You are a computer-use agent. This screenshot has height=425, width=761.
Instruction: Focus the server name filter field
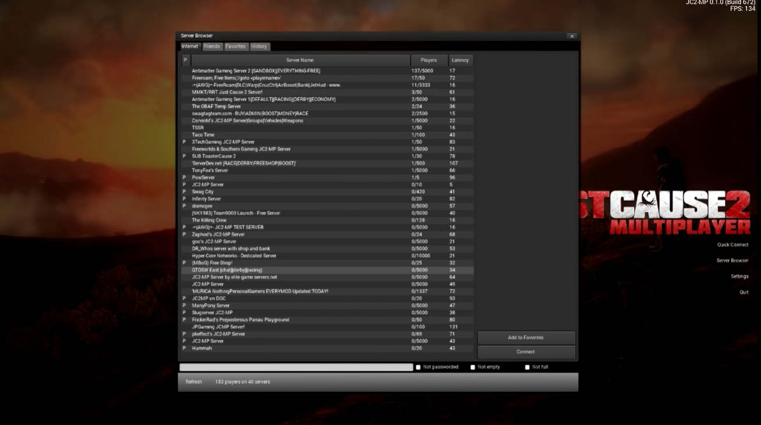pos(296,367)
